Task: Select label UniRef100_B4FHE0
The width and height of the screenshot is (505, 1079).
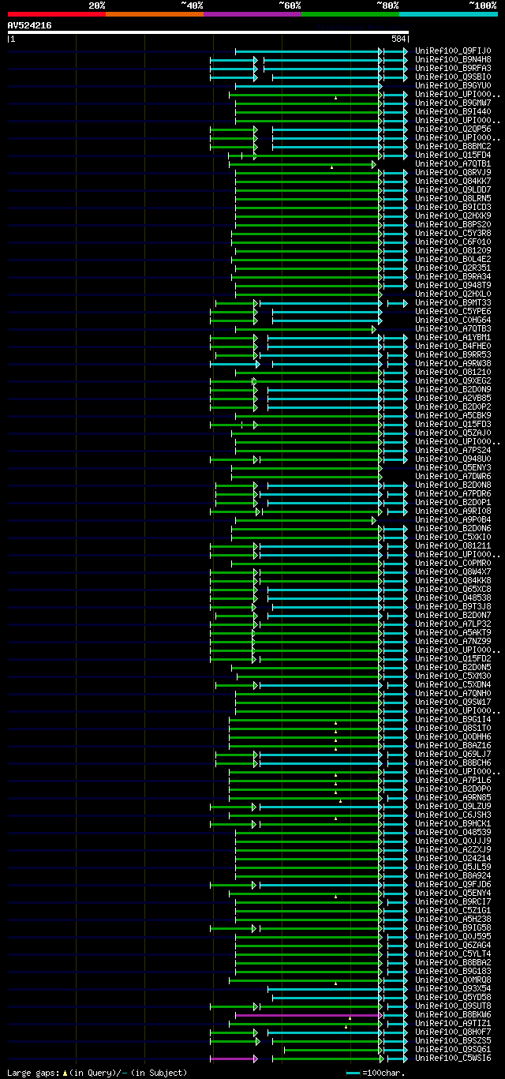Action: (x=452, y=346)
